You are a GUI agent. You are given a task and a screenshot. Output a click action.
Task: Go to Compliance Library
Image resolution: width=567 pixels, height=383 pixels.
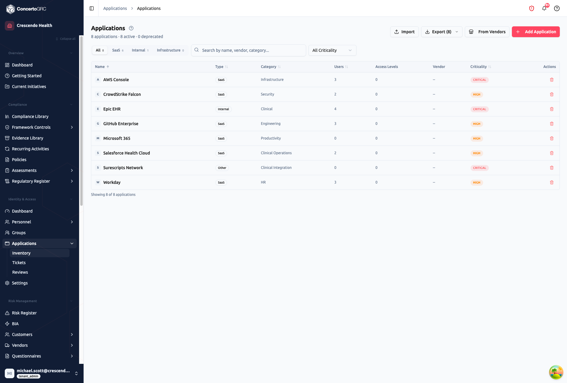tap(40, 116)
